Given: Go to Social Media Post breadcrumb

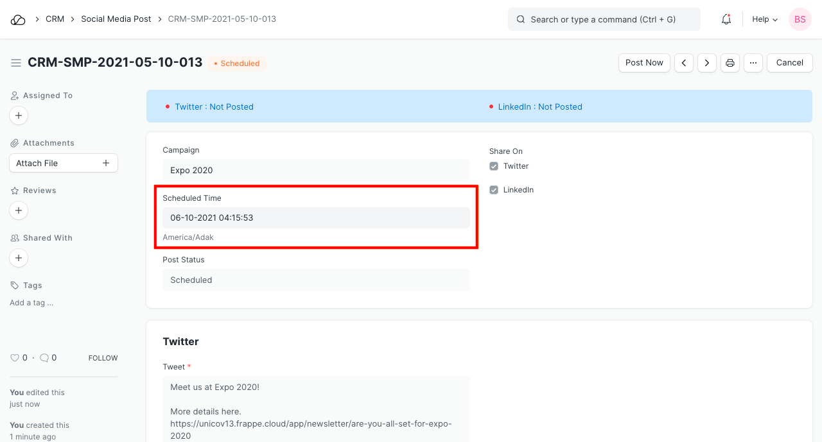Looking at the screenshot, I should [x=116, y=19].
